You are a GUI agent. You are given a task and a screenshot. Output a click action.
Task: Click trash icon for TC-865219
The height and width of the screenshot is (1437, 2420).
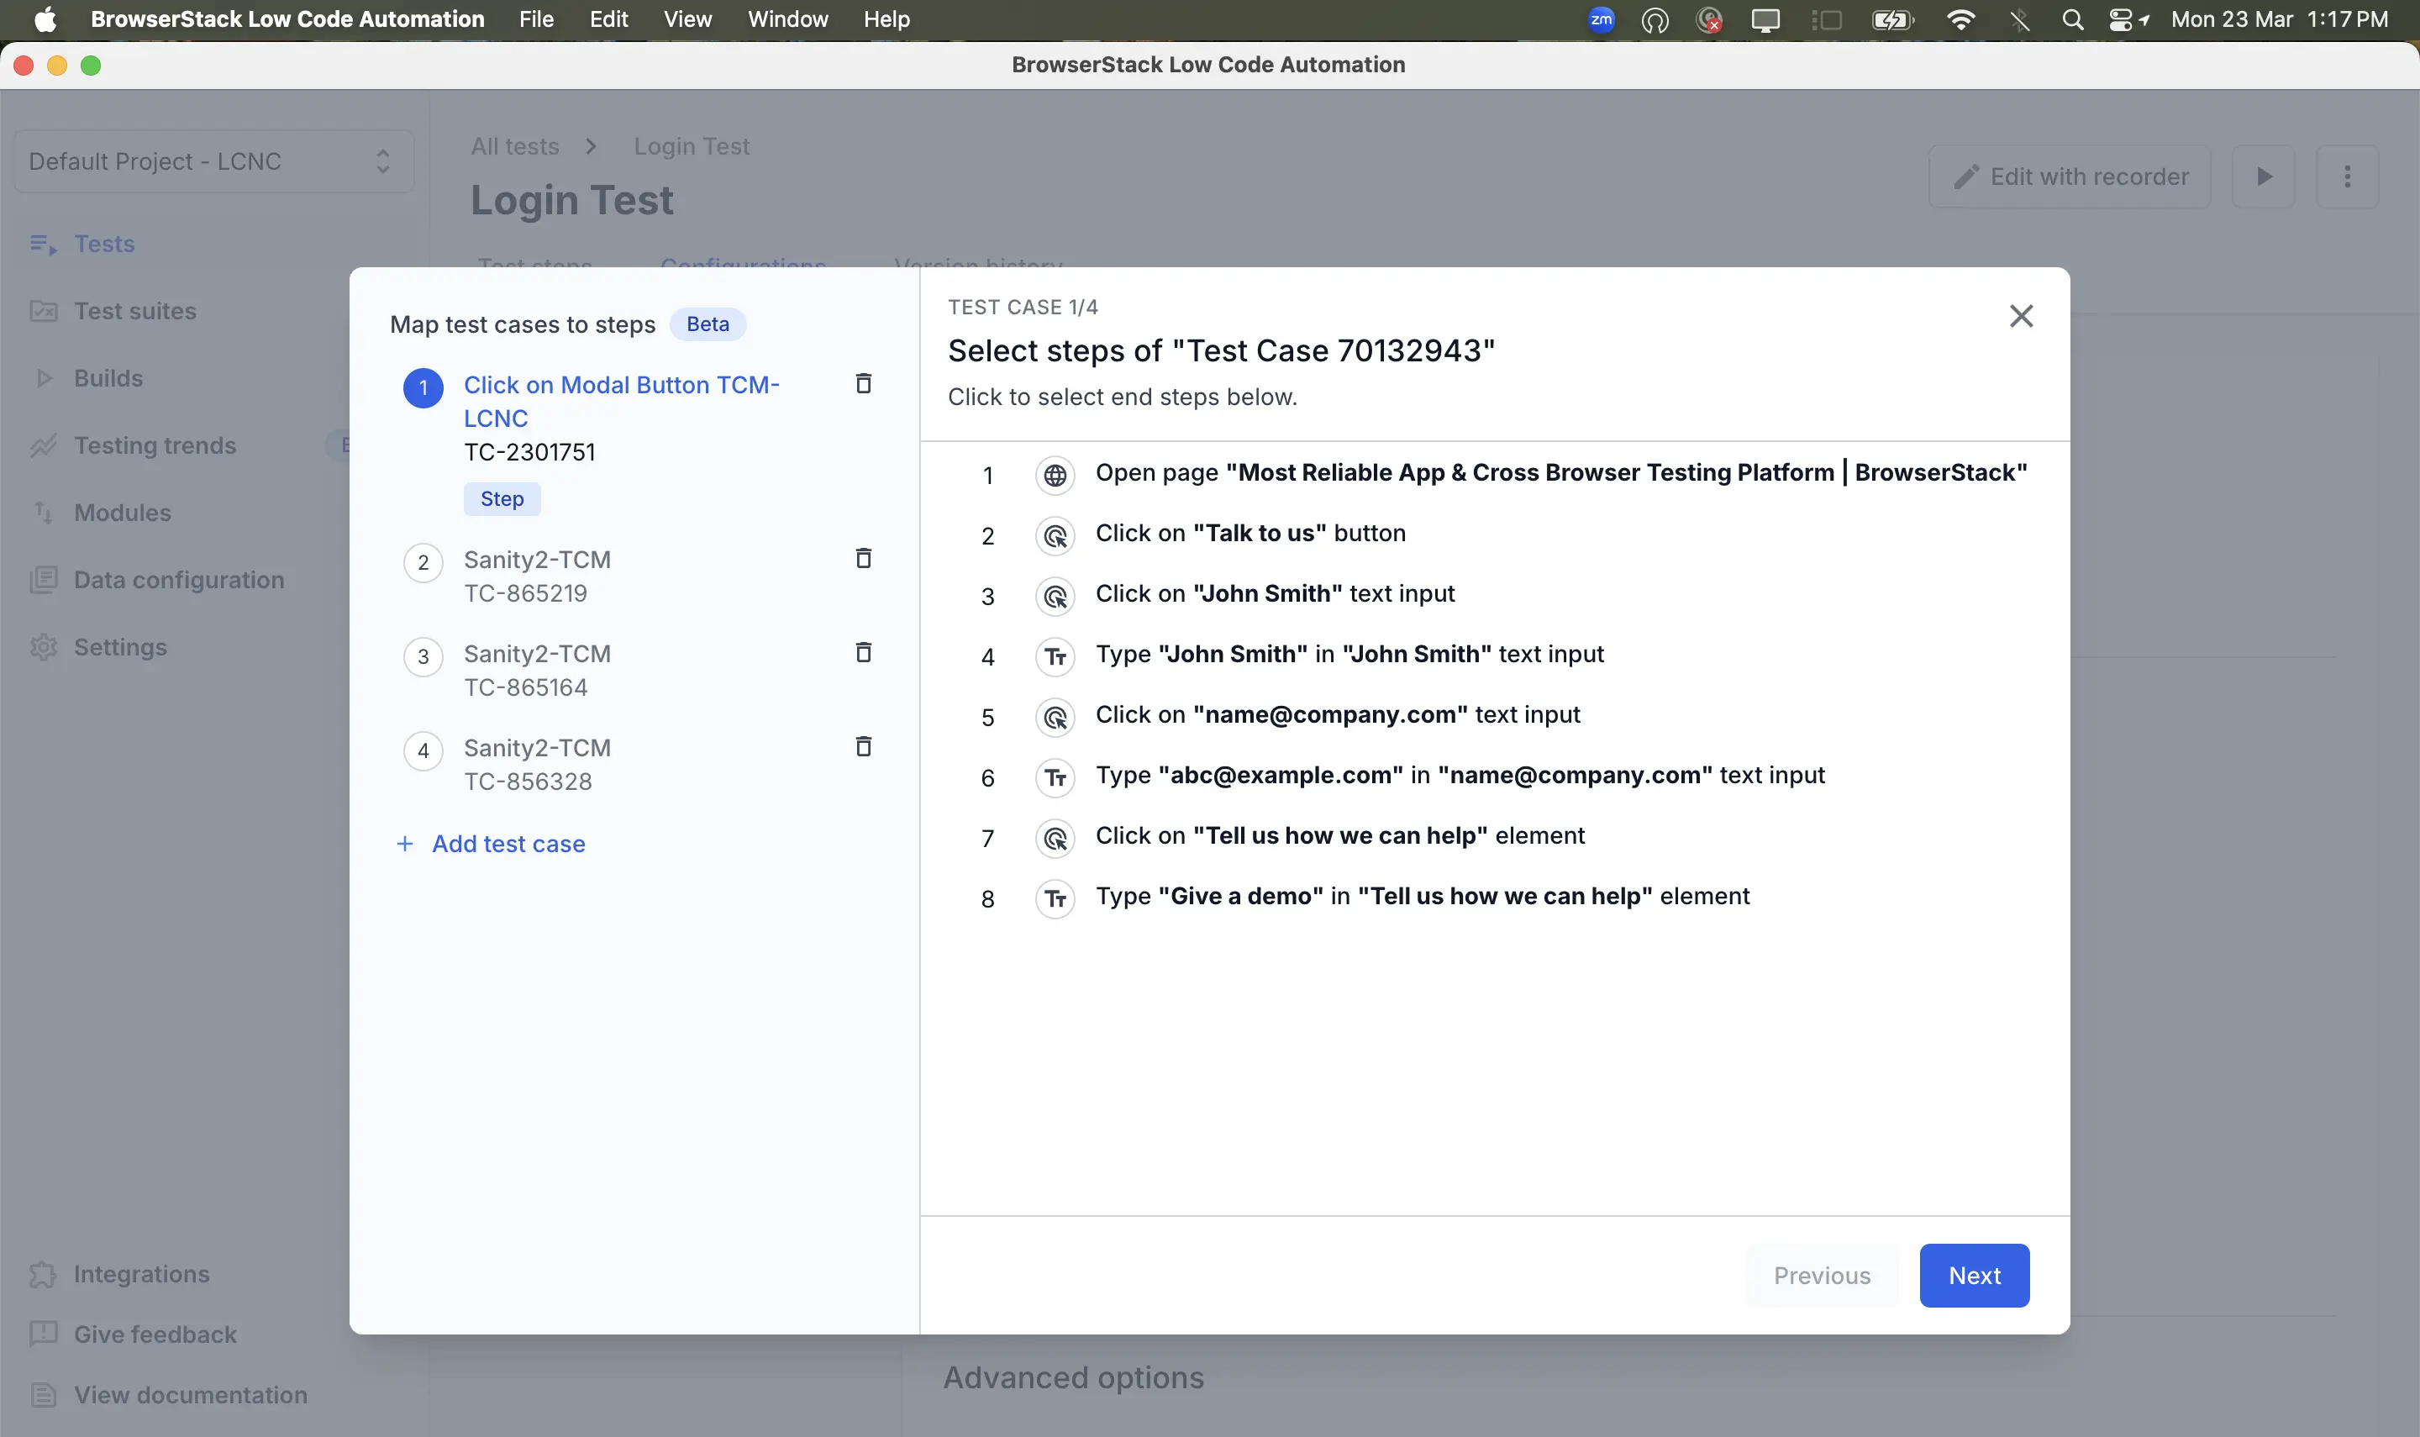(x=864, y=559)
